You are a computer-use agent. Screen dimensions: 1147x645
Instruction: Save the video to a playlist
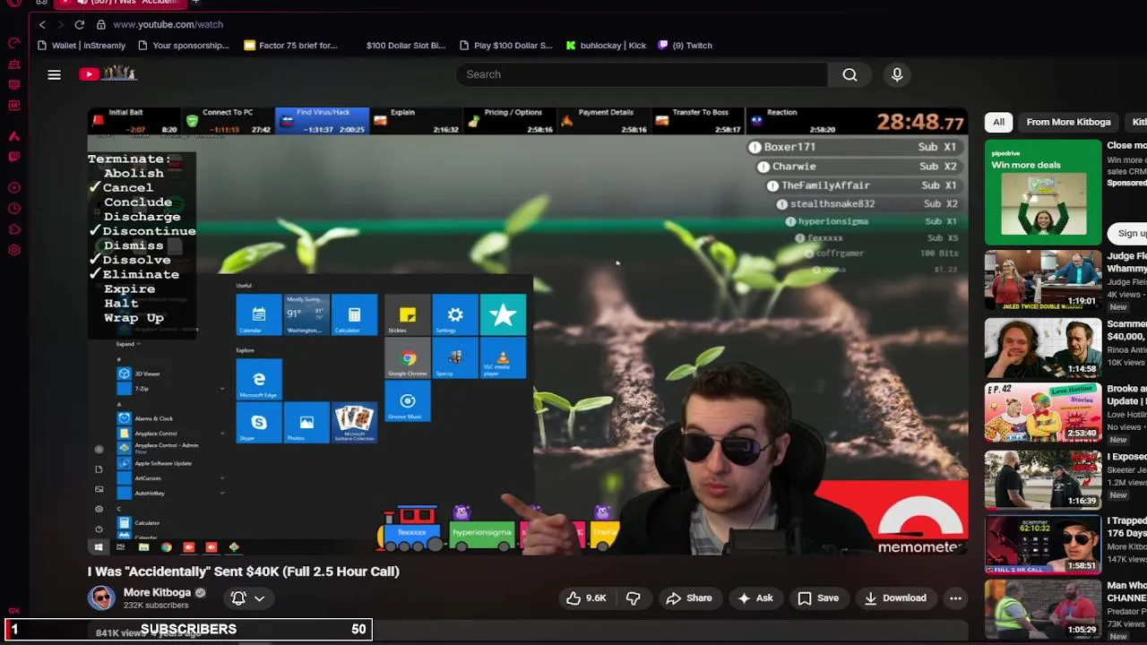click(818, 598)
